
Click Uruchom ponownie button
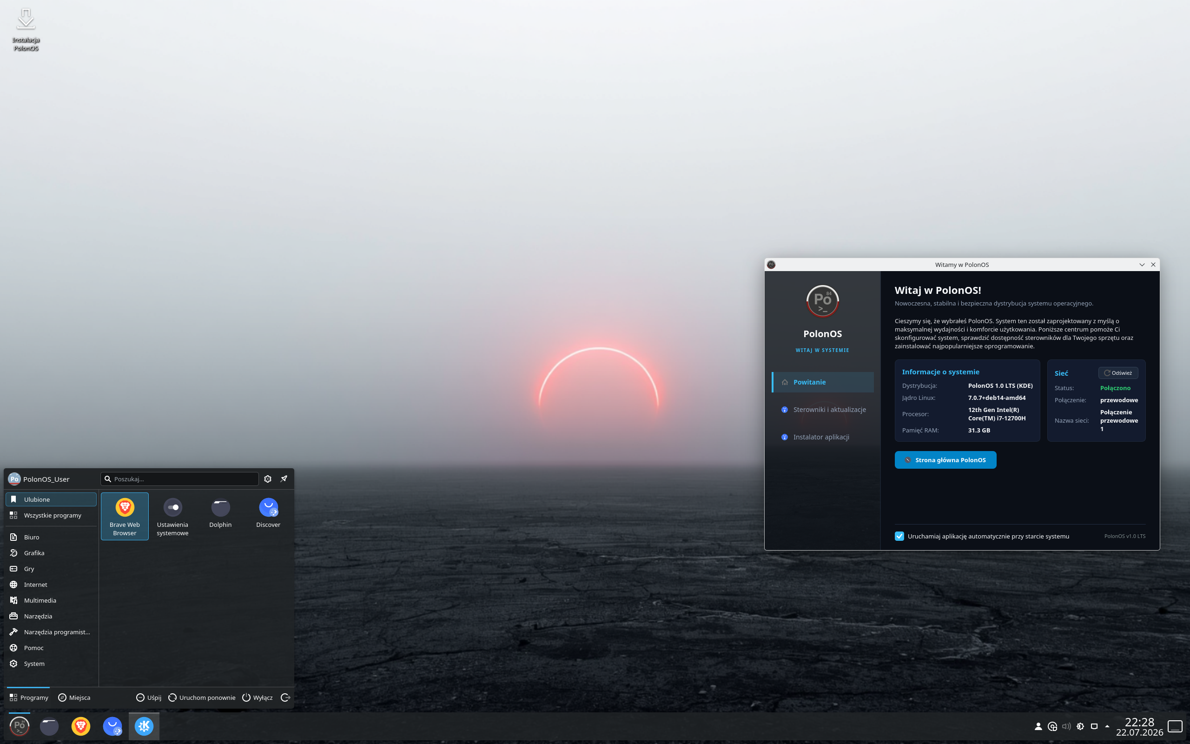pyautogui.click(x=202, y=698)
